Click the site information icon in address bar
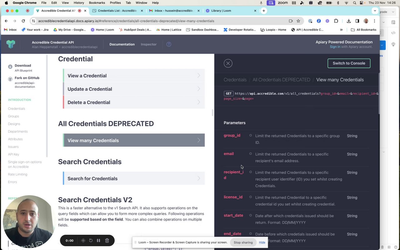This screenshot has height=250, width=400. 34,21
